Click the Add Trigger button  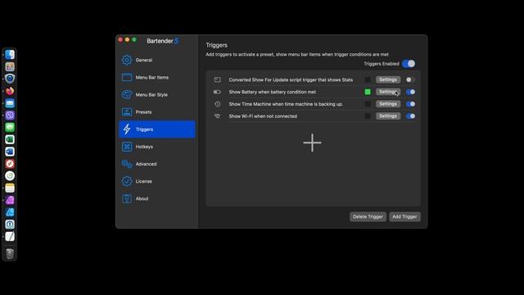pos(404,216)
